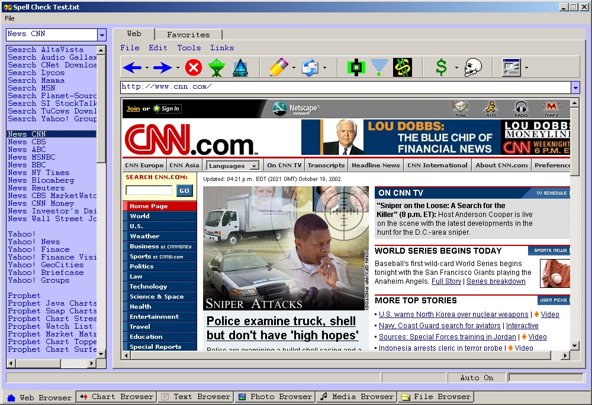Expand the CNN Languages dropdown
The image size is (592, 405).
pyautogui.click(x=255, y=166)
